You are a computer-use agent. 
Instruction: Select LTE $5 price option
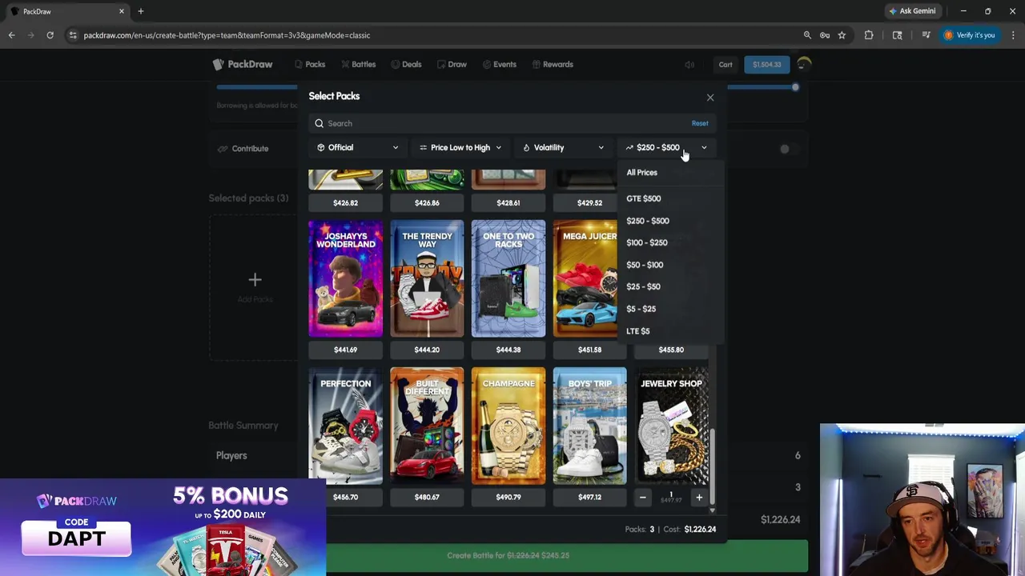(x=638, y=331)
